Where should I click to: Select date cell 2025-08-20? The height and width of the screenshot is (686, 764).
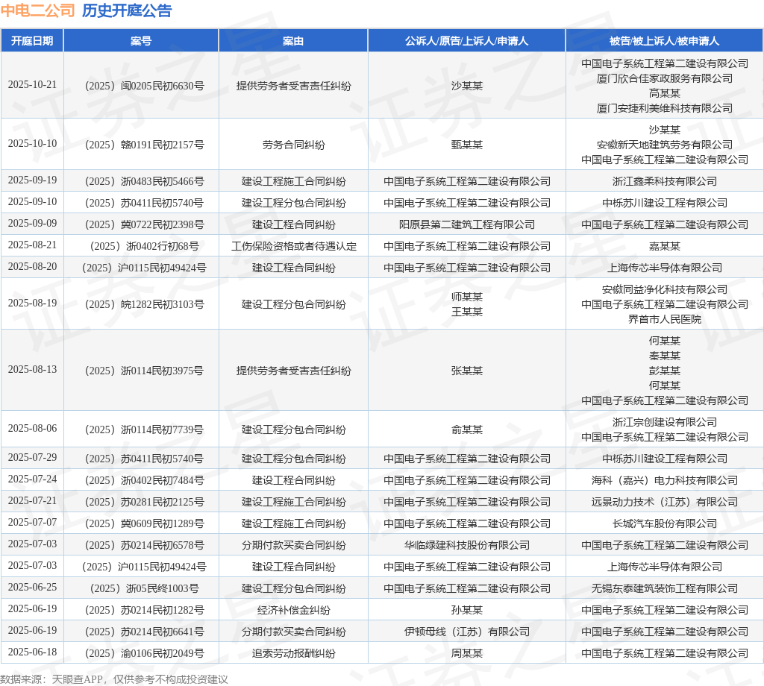click(x=32, y=267)
